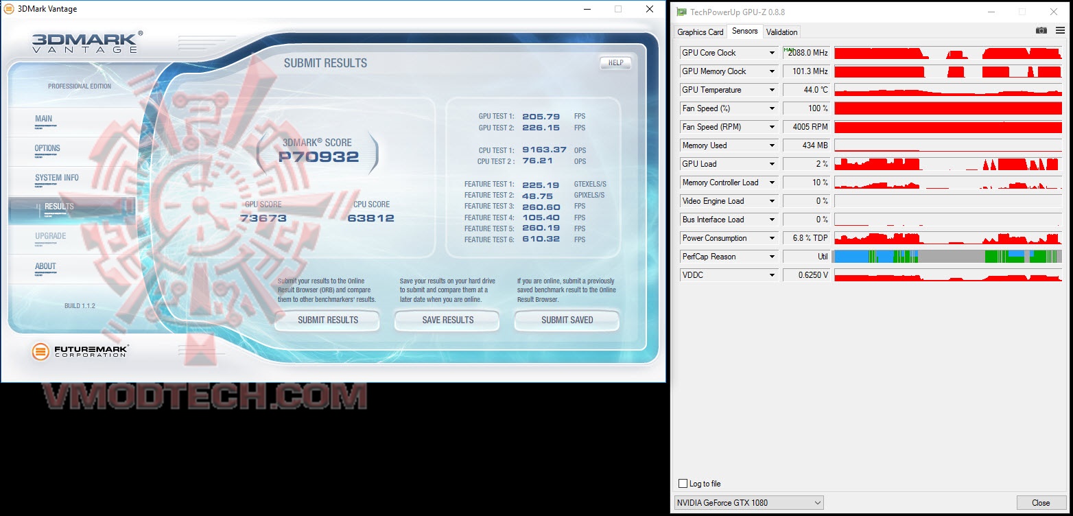Viewport: 1073px width, 516px height.
Task: Click the PerfCap Reason color graph
Action: (x=947, y=257)
